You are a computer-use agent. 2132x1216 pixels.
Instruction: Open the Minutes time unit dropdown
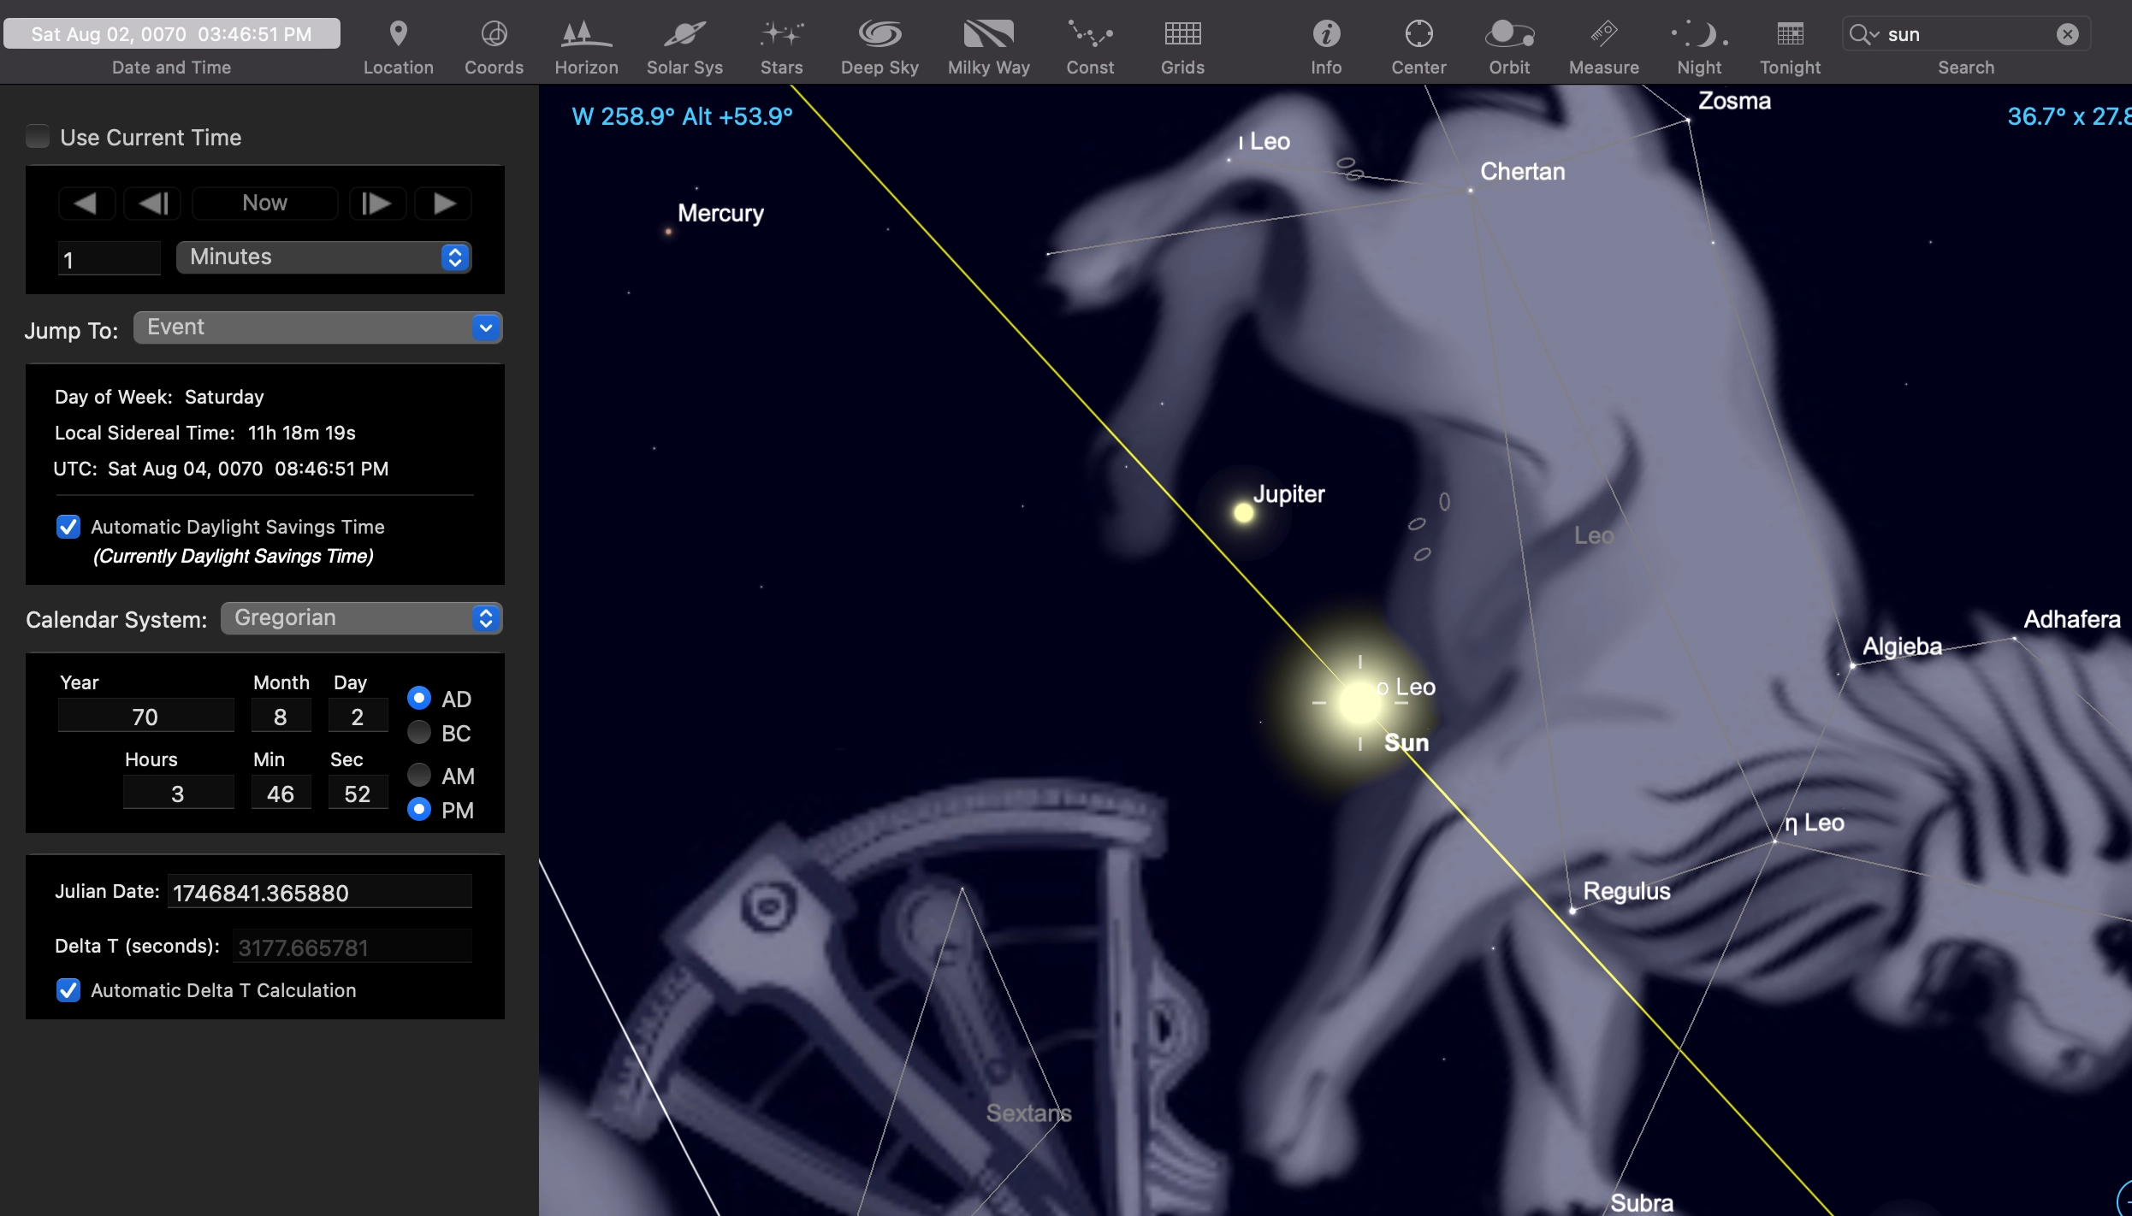tap(324, 257)
